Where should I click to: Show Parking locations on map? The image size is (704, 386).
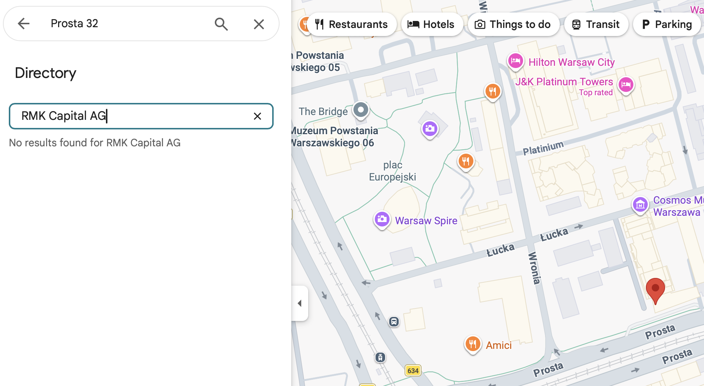pos(667,24)
